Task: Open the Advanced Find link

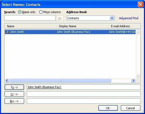Action: pyautogui.click(x=129, y=18)
